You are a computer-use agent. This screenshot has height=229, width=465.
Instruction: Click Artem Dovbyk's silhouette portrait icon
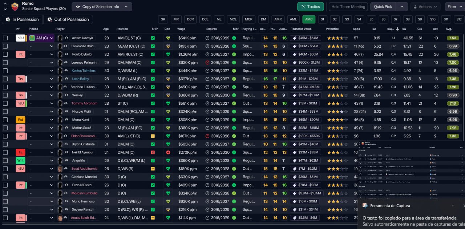coord(60,38)
